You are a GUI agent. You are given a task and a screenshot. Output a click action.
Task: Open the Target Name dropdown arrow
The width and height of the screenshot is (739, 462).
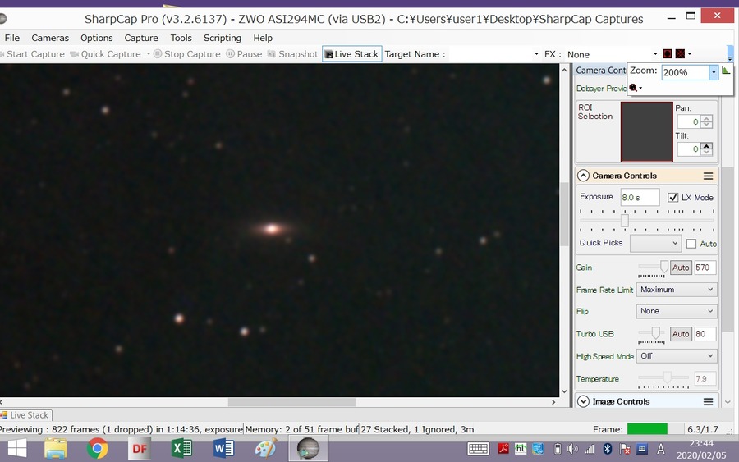click(536, 54)
